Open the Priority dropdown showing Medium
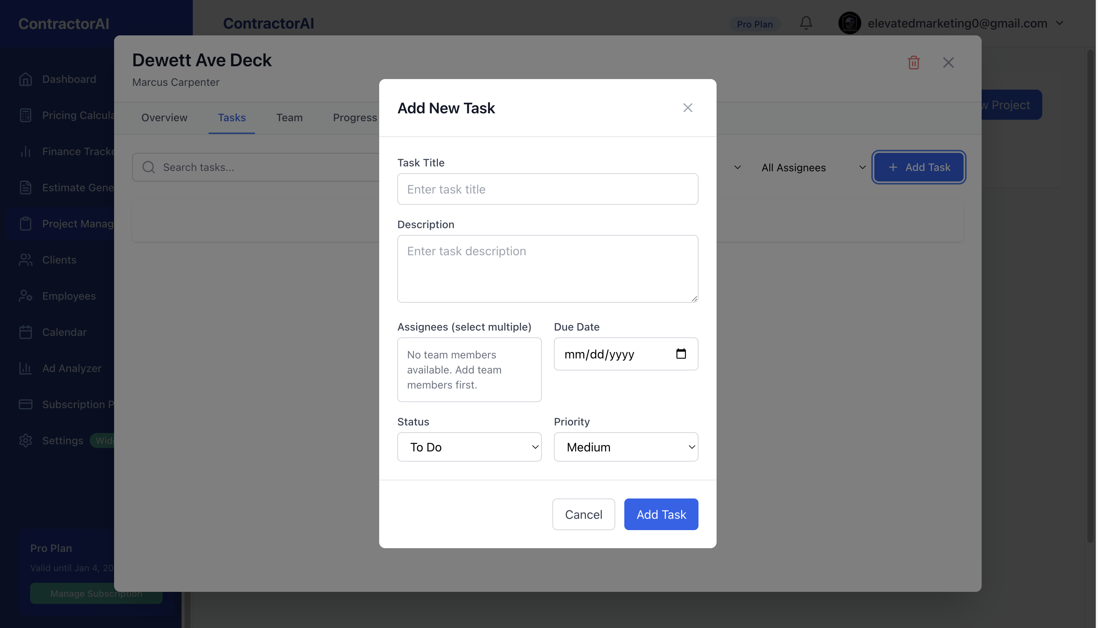This screenshot has width=1098, height=628. click(x=625, y=447)
